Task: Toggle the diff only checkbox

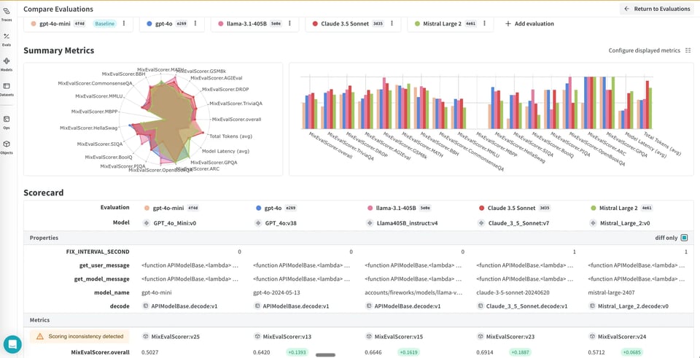Action: pos(684,238)
